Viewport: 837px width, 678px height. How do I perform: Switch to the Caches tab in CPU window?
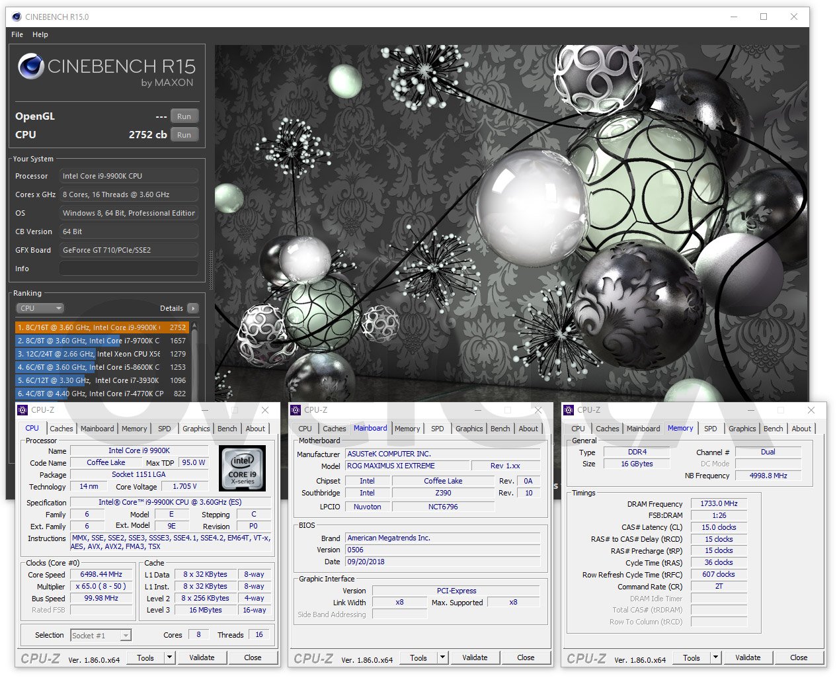pyautogui.click(x=61, y=429)
